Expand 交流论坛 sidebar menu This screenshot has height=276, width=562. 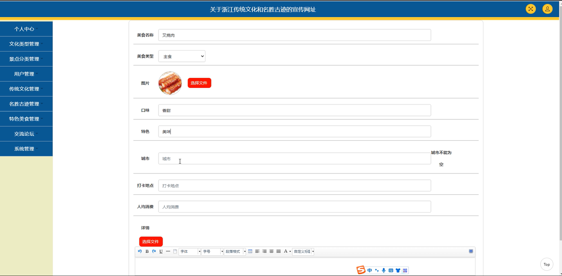(26, 134)
